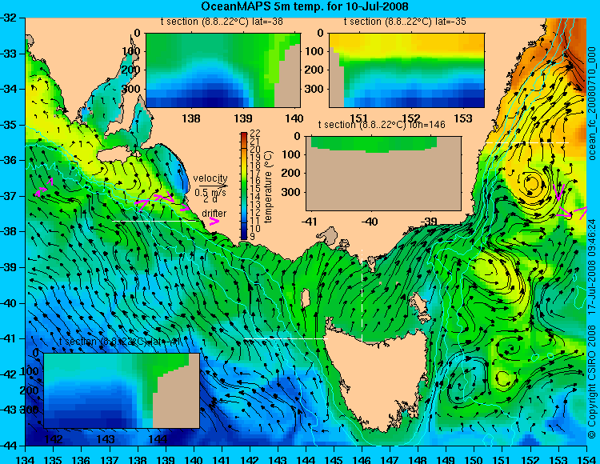Screen dimensions: 600x464
Task: Click "152" on the lat=-35 inset axis
Action: 411,118
